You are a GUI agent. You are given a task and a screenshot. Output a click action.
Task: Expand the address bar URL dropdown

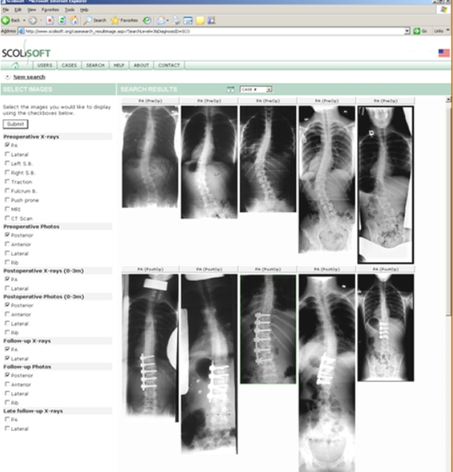click(407, 31)
